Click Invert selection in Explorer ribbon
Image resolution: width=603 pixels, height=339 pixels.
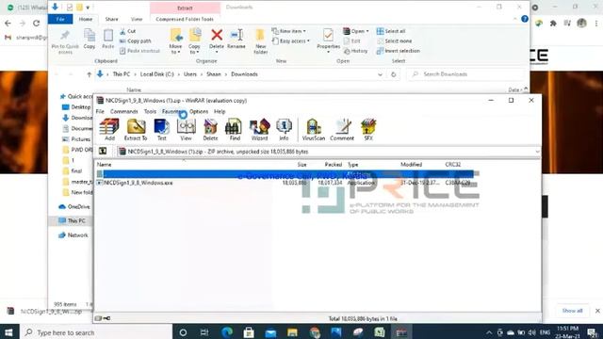click(x=398, y=51)
